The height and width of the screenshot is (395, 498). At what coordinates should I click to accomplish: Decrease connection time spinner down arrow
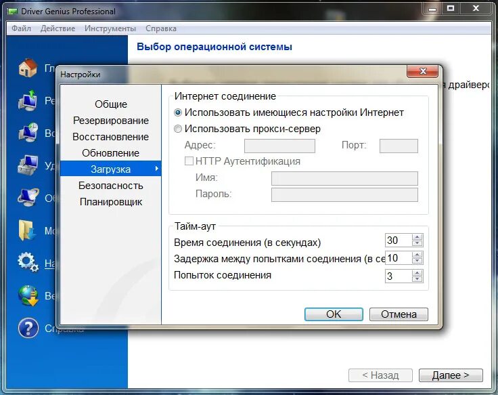click(417, 244)
